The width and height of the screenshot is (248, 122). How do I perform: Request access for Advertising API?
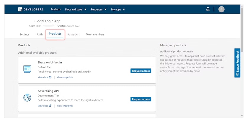point(141,99)
